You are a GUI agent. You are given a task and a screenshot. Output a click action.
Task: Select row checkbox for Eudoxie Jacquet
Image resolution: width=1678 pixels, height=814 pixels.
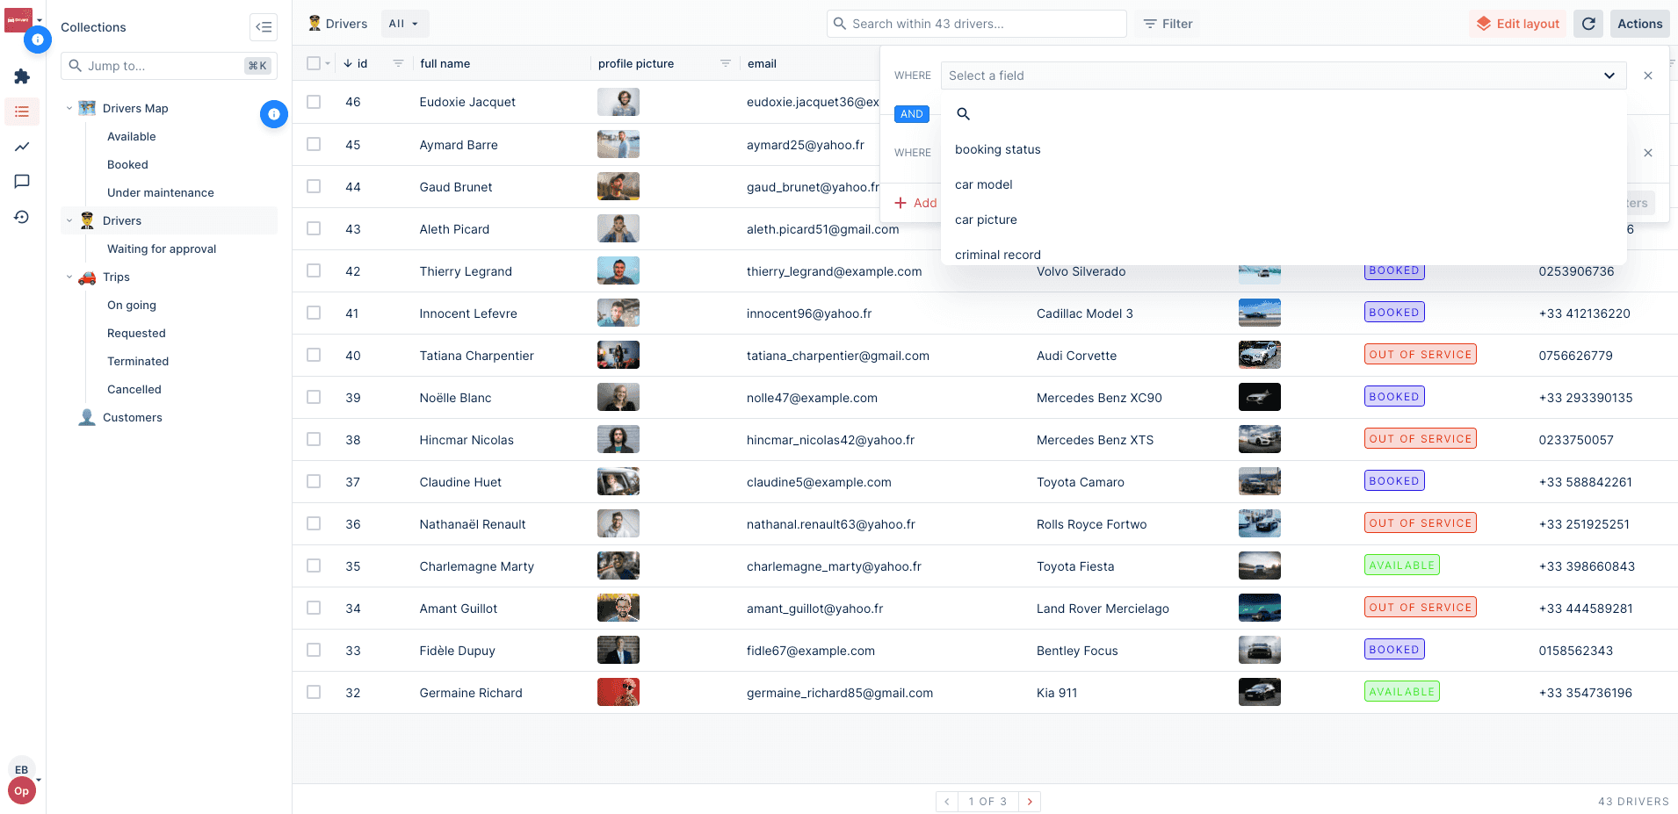pos(314,102)
